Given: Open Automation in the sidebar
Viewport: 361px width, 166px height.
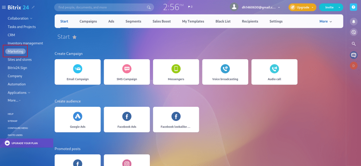Looking at the screenshot, I should pyautogui.click(x=17, y=84).
